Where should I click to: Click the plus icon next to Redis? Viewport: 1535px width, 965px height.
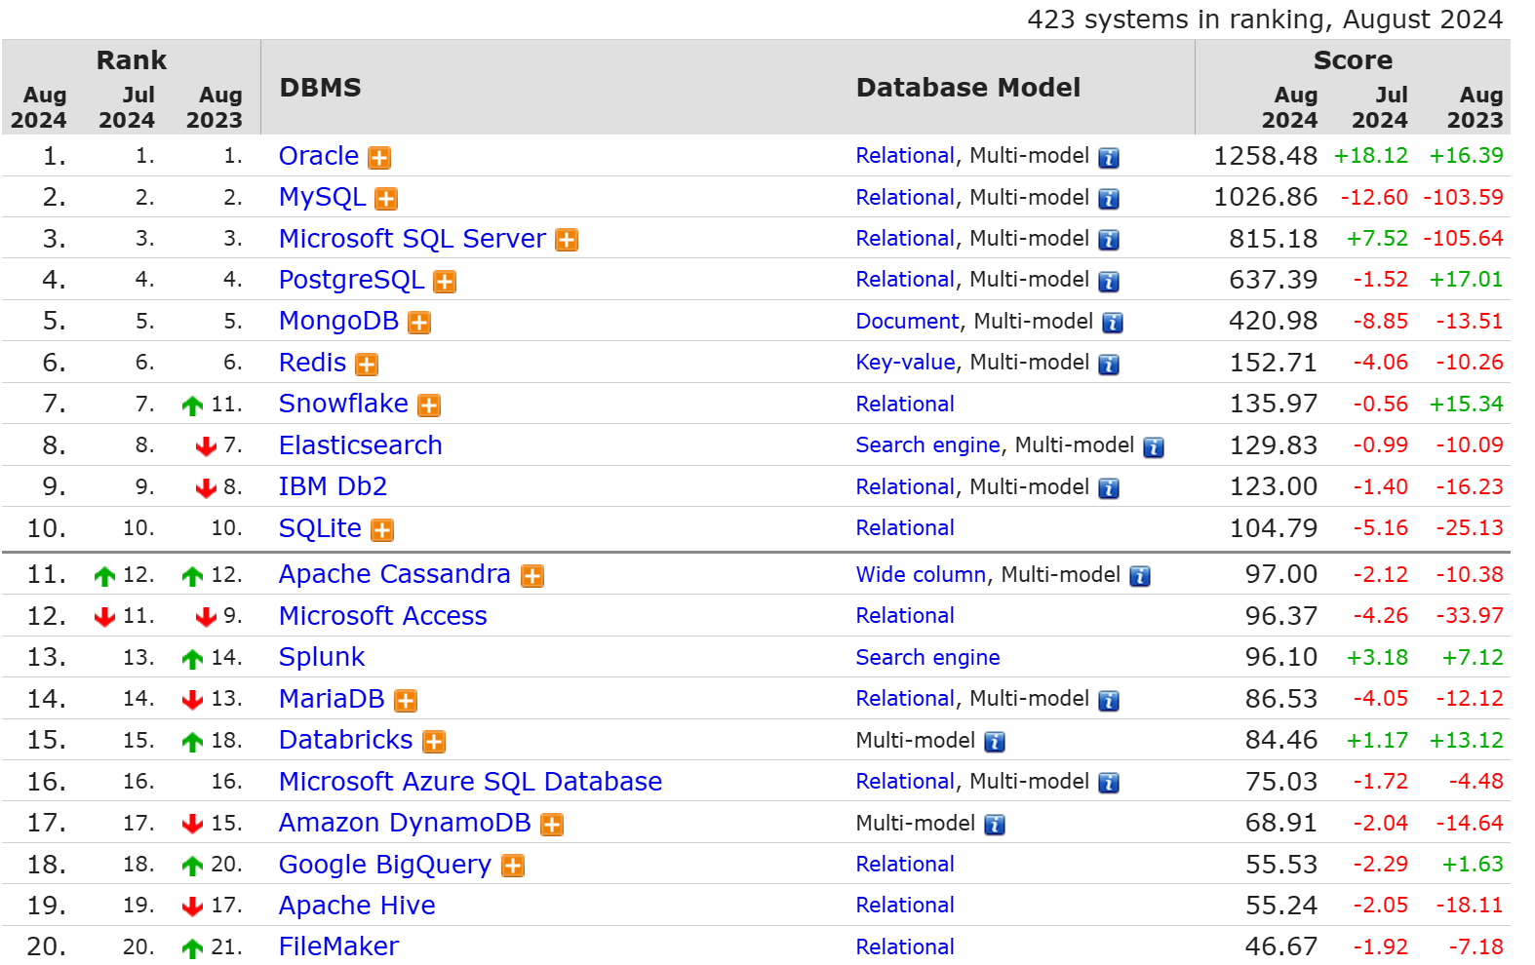point(367,365)
